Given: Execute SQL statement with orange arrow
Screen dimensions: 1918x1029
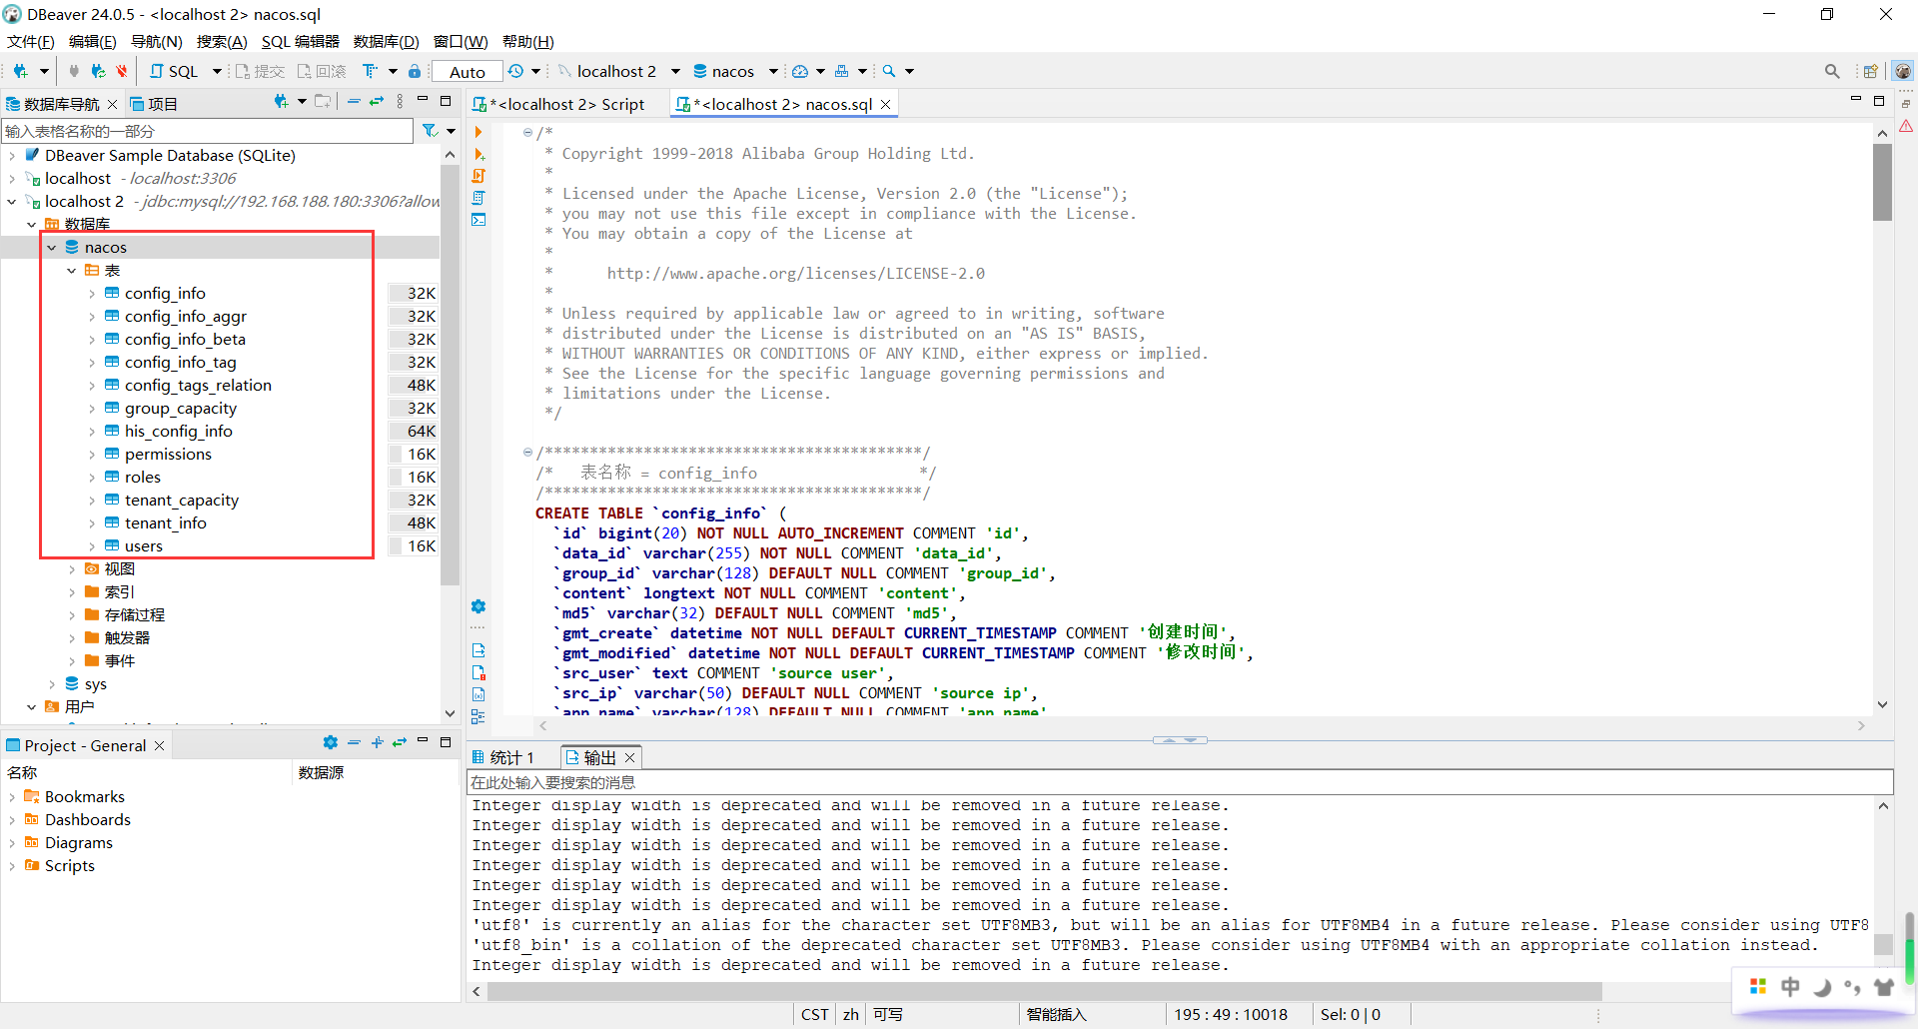Looking at the screenshot, I should [x=479, y=132].
